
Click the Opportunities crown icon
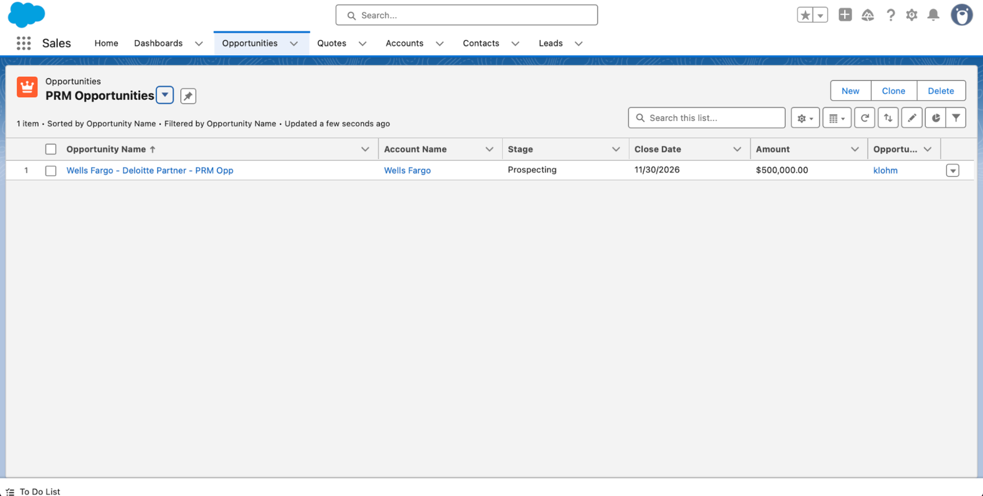(x=27, y=87)
